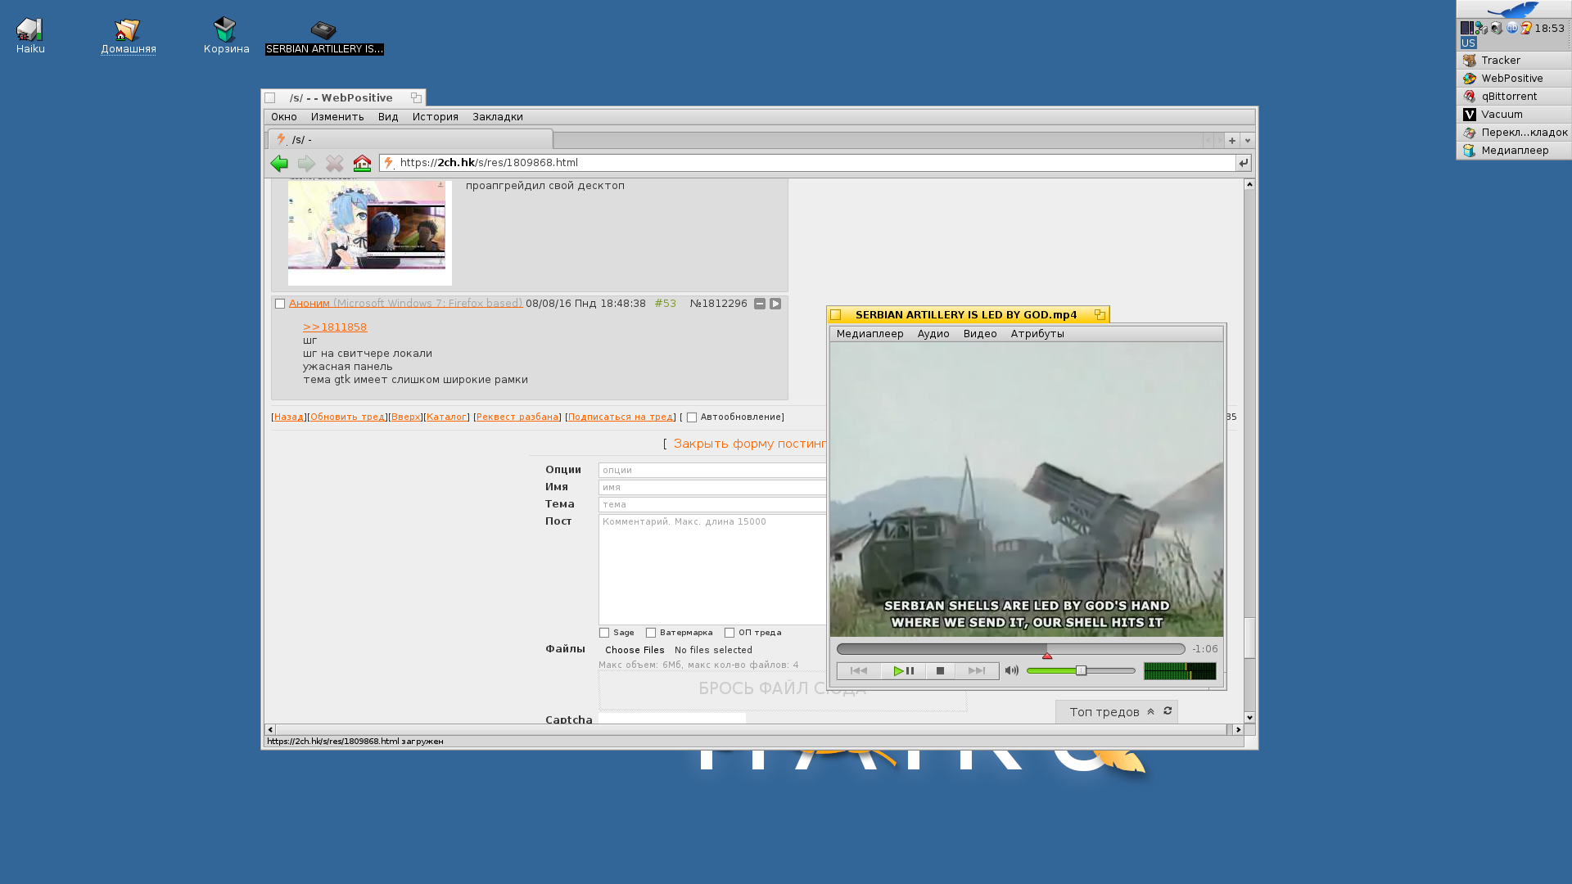Open the Атрибуты menu in the player
The width and height of the screenshot is (1572, 884).
point(1037,334)
